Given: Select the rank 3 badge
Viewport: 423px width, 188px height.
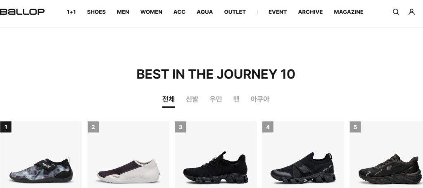Looking at the screenshot, I should point(181,127).
